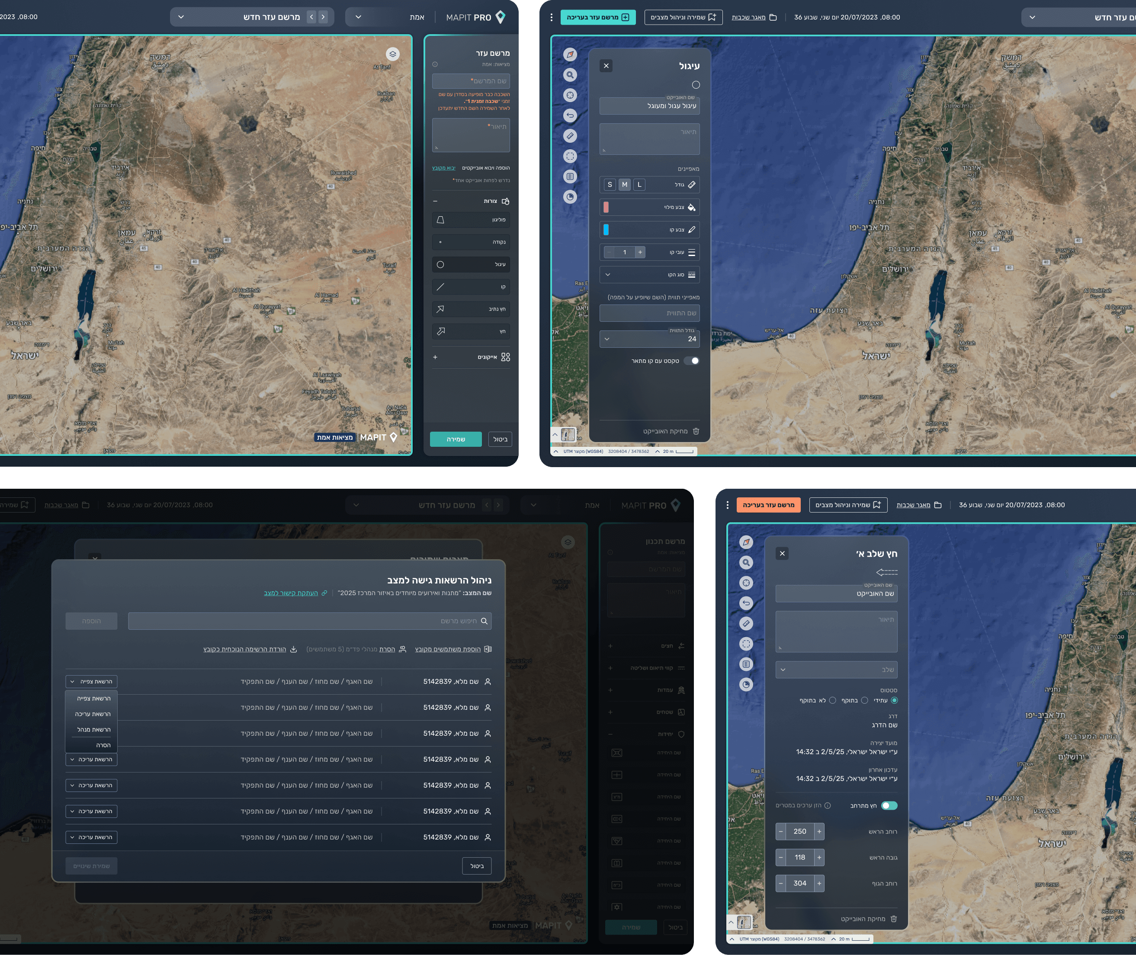
Task: Select the polygon (פוליגון) shape tool
Action: (471, 220)
